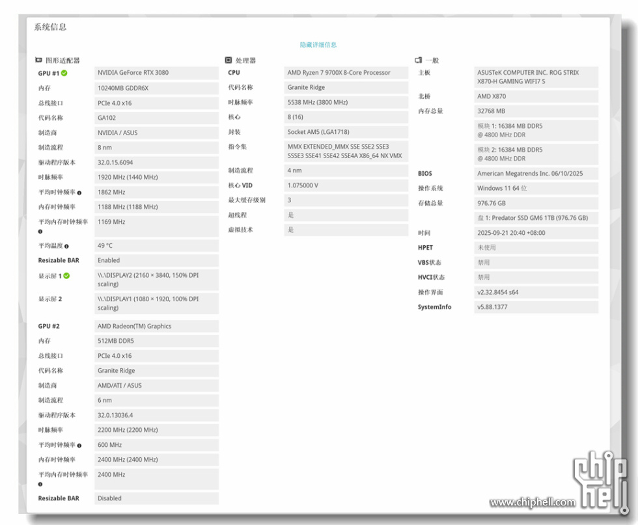The image size is (638, 525).
Task: Click the info icon beside 平均温度
Action: tap(66, 246)
